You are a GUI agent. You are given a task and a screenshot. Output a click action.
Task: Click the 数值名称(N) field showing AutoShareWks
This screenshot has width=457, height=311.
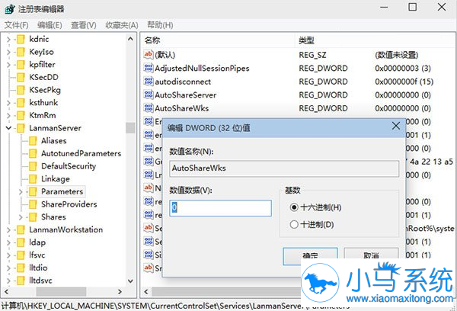[x=284, y=168]
